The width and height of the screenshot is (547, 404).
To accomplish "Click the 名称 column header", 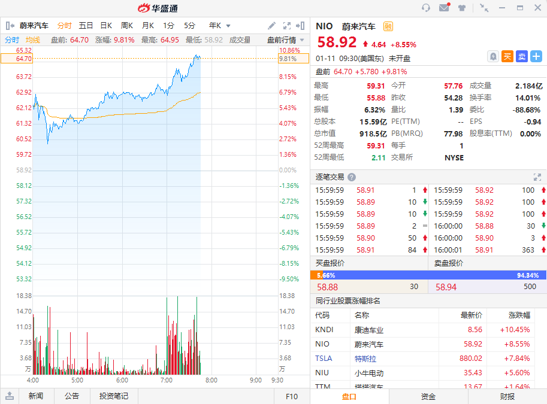I will pos(362,315).
